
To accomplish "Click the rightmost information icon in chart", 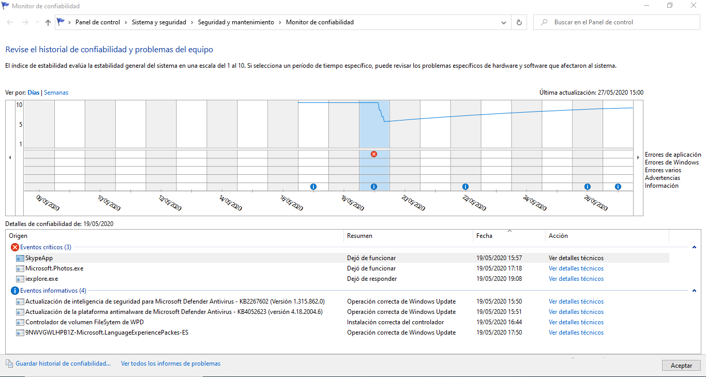I will click(618, 187).
